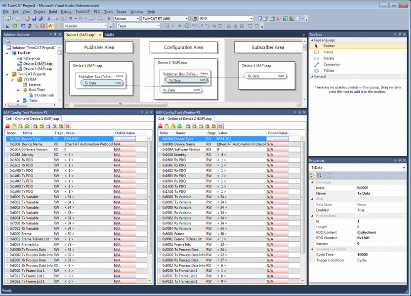This screenshot has height=296, width=411.
Task: Click the red lock icon in Window #1
Action: click(8, 126)
